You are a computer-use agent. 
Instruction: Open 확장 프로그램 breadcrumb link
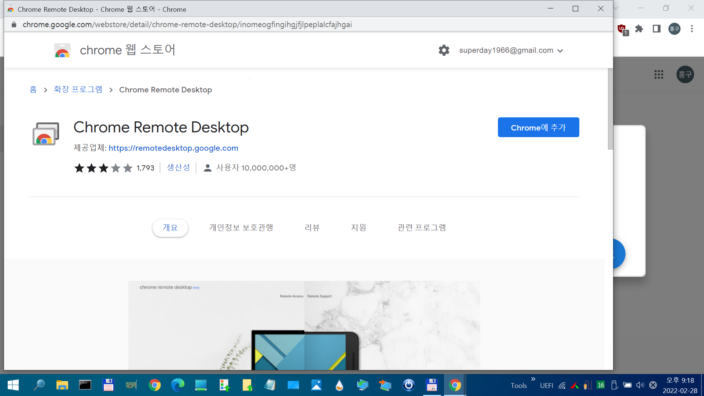point(78,89)
